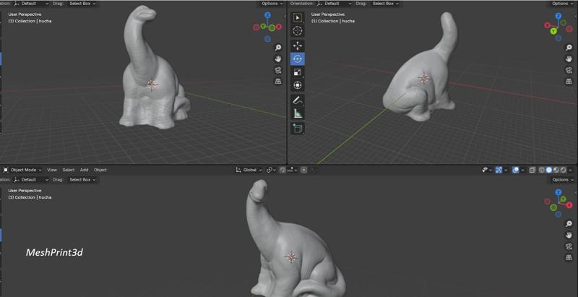Open Options popover in top-right viewport
Image resolution: width=578 pixels, height=297 pixels.
coord(563,4)
